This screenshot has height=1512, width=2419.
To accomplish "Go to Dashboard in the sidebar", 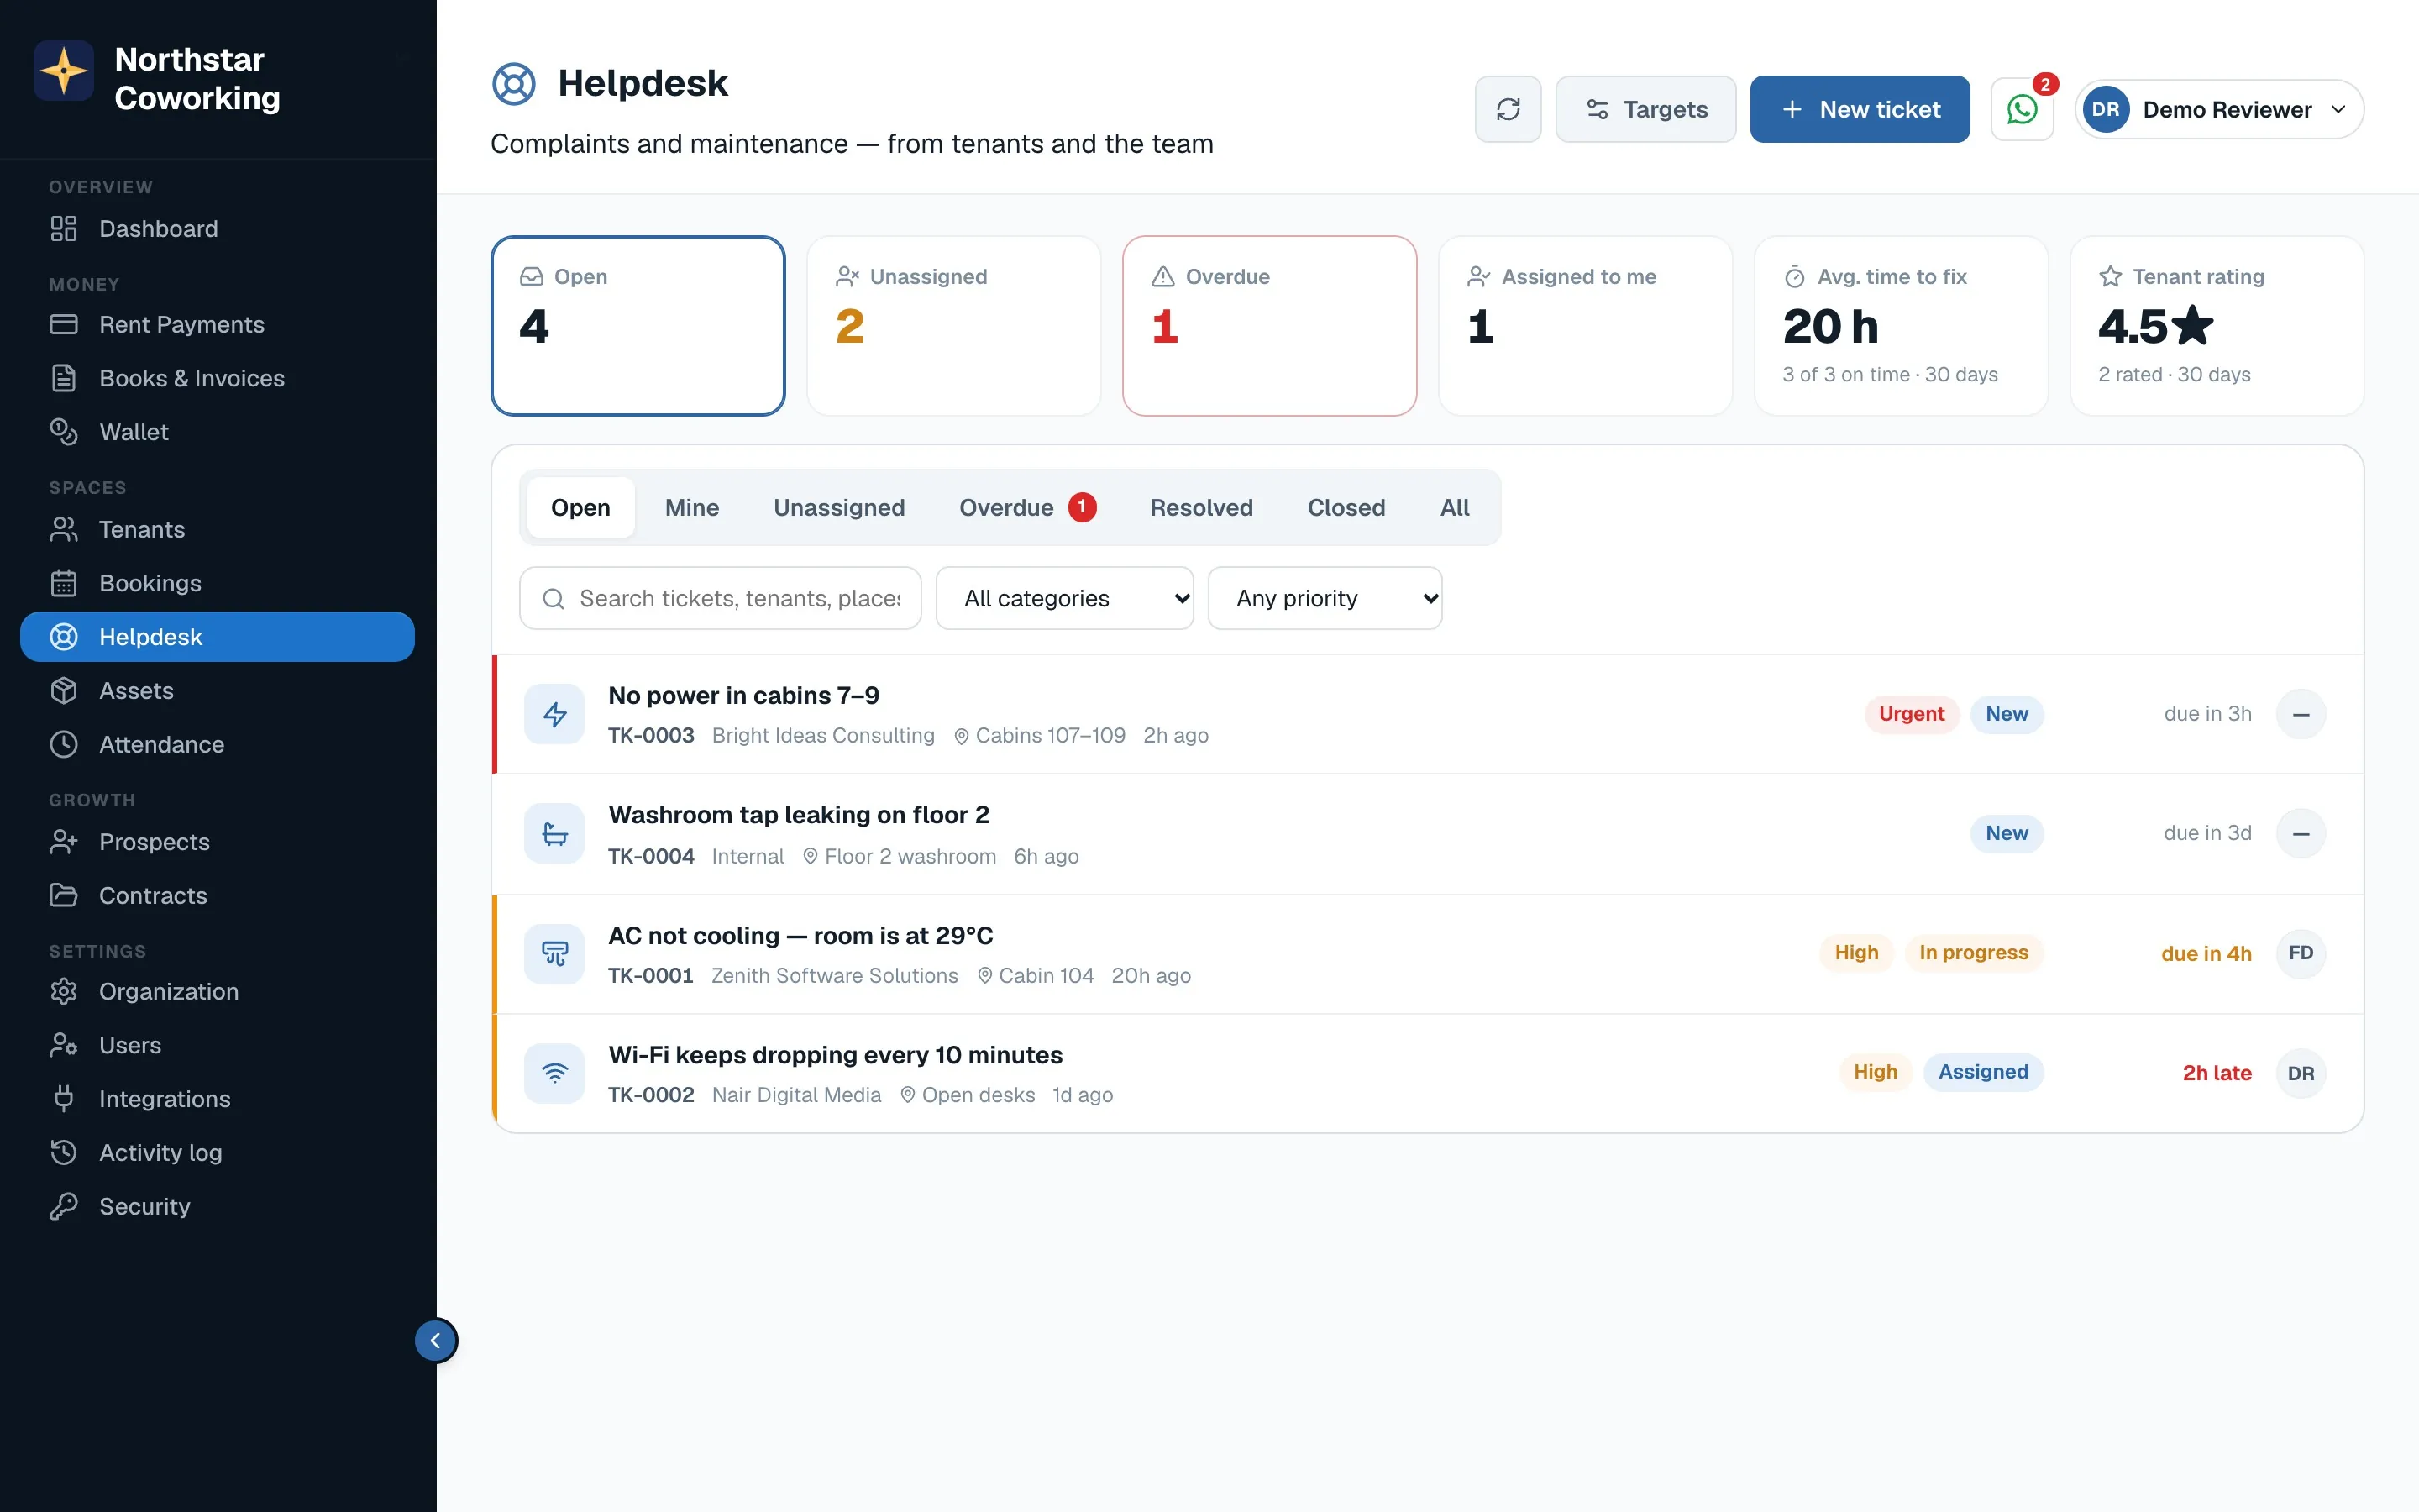I will click(x=217, y=229).
